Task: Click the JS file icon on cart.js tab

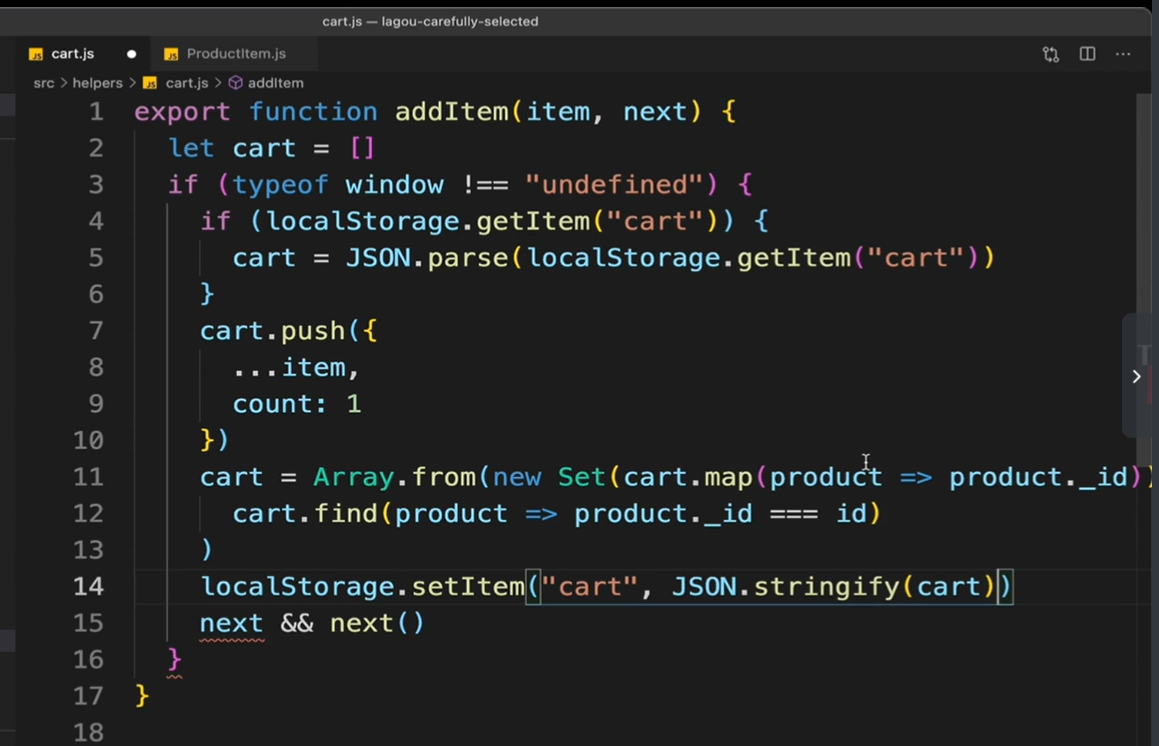Action: pyautogui.click(x=36, y=55)
